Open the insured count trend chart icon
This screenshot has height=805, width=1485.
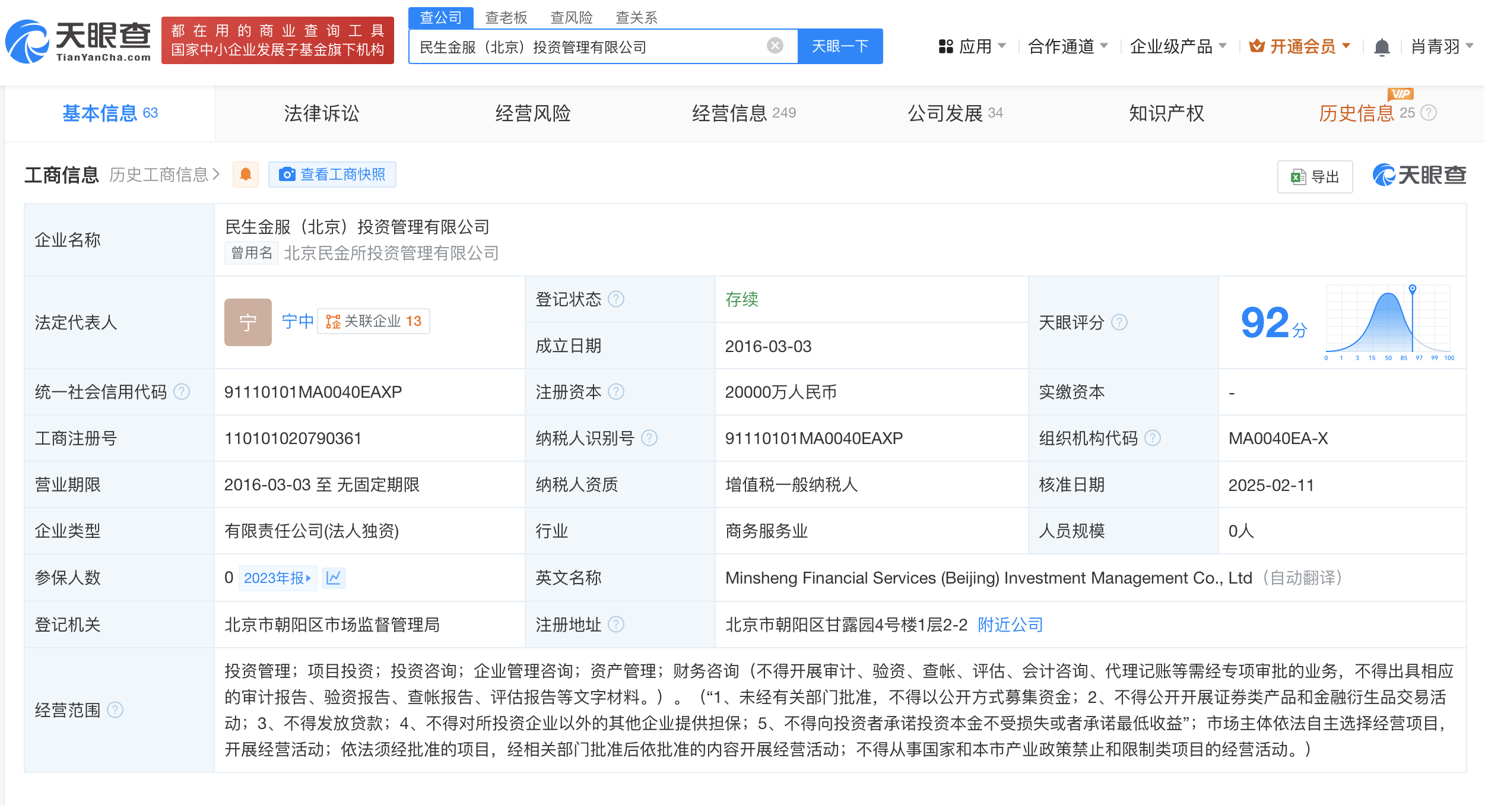click(334, 578)
